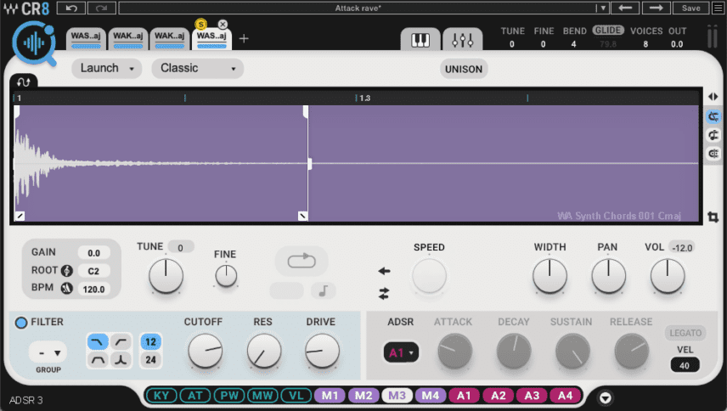727x411 pixels.
Task: Open the Classic engine dropdown
Action: pos(198,68)
